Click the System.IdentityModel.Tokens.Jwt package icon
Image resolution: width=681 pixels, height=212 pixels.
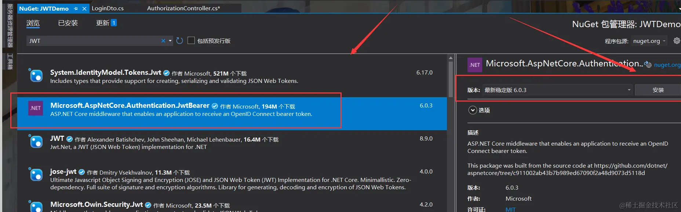[x=36, y=76]
